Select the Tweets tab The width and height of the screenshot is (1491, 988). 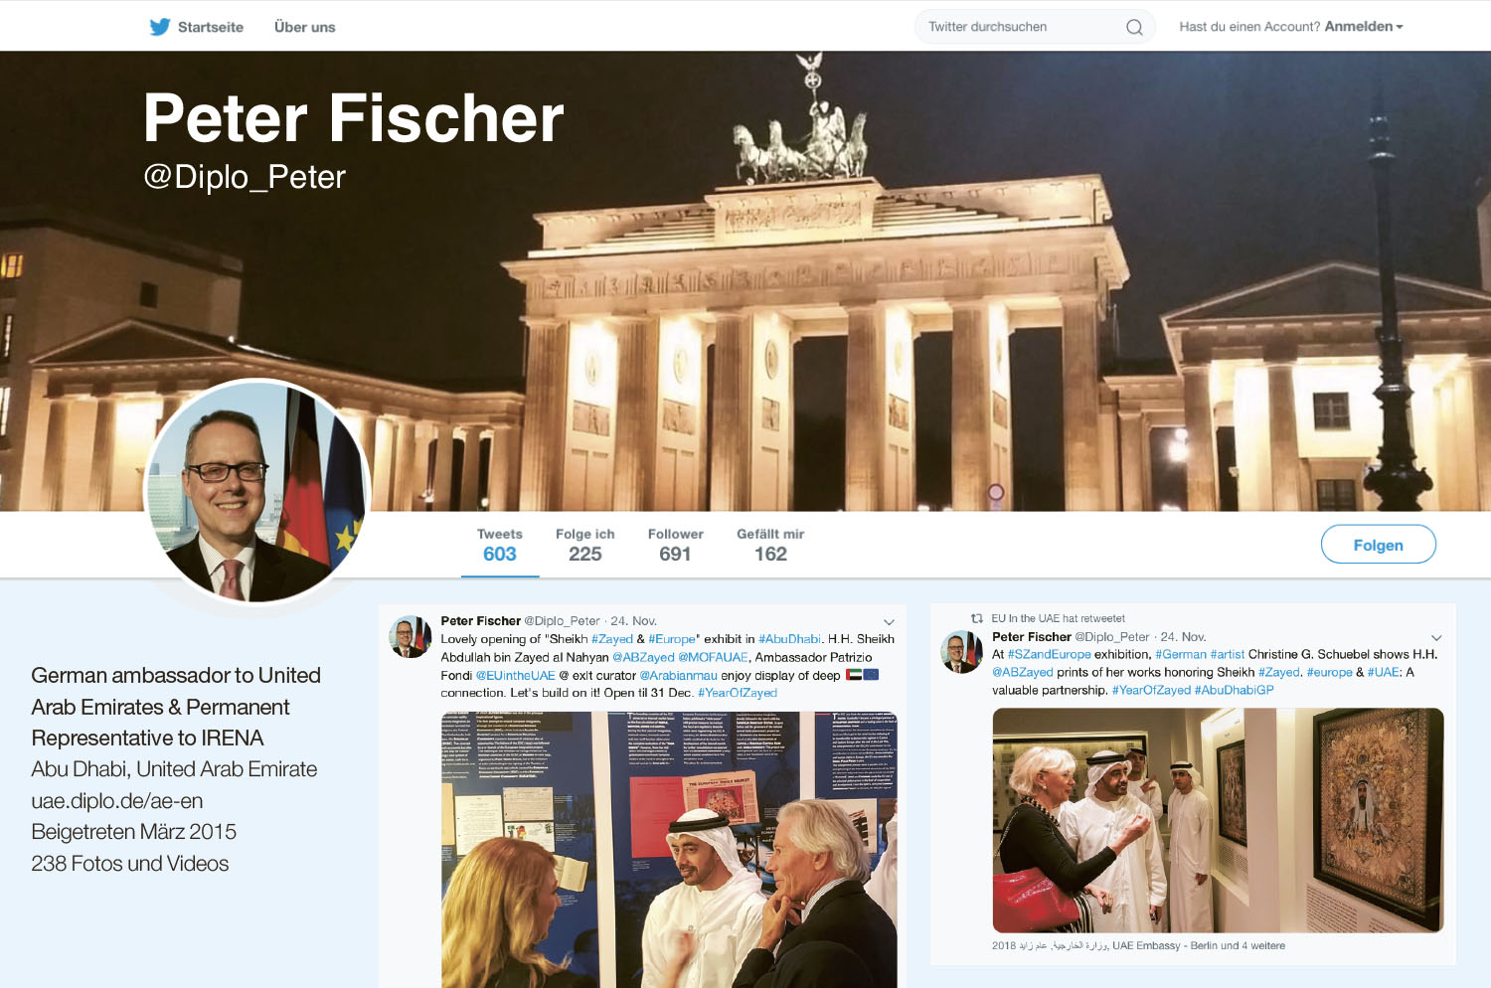click(x=500, y=545)
